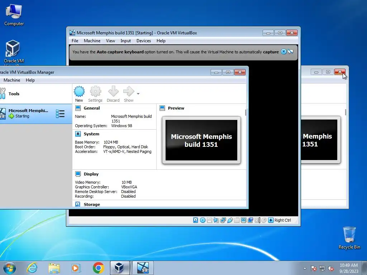
Task: Open the Windows Start button
Action: tap(10, 268)
